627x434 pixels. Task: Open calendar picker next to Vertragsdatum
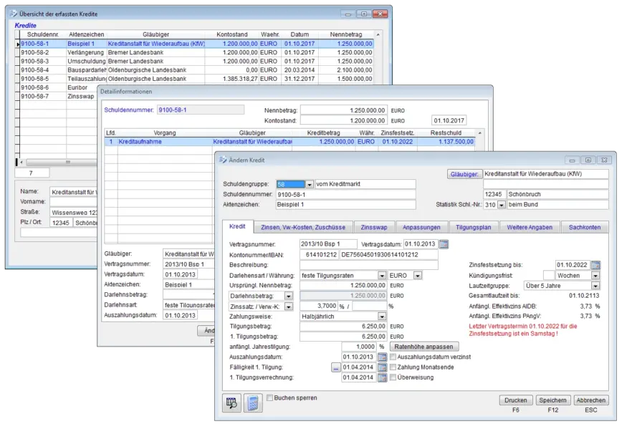pos(444,244)
